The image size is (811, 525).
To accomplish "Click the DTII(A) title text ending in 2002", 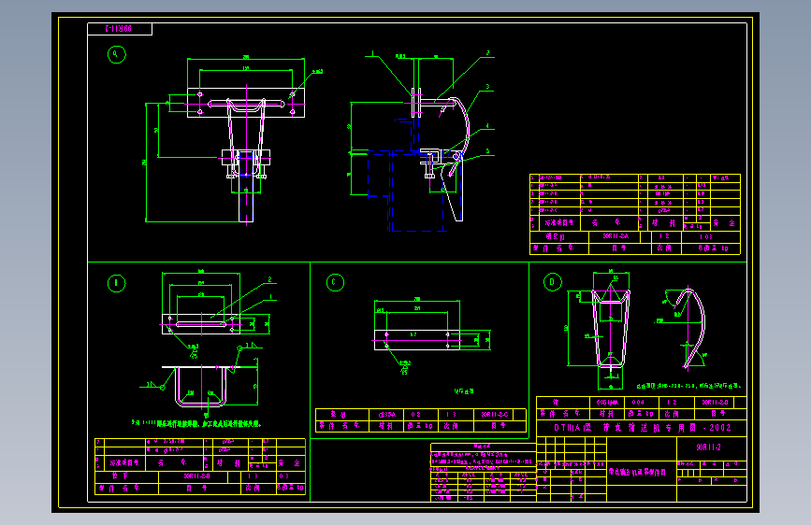I will pos(642,427).
